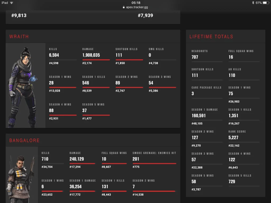271x203 pixels.
Task: Click the Rank Score 5,227 value
Action: coord(234,137)
